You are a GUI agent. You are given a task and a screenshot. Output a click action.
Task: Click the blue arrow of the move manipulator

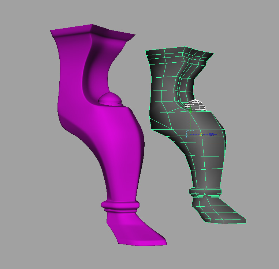[213, 134]
